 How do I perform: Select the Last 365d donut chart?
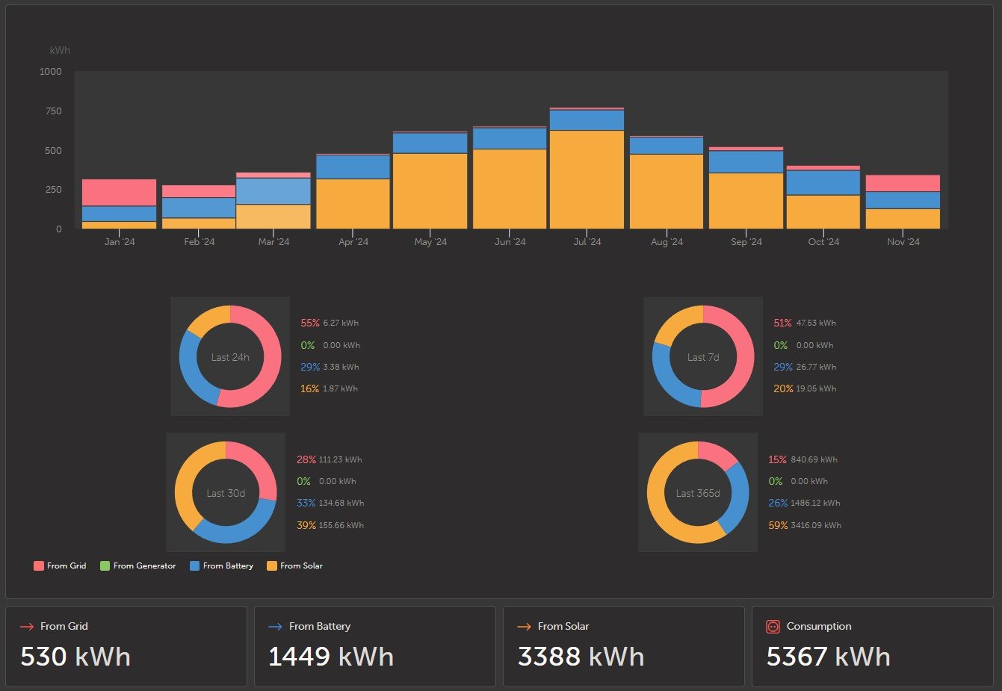tap(698, 492)
